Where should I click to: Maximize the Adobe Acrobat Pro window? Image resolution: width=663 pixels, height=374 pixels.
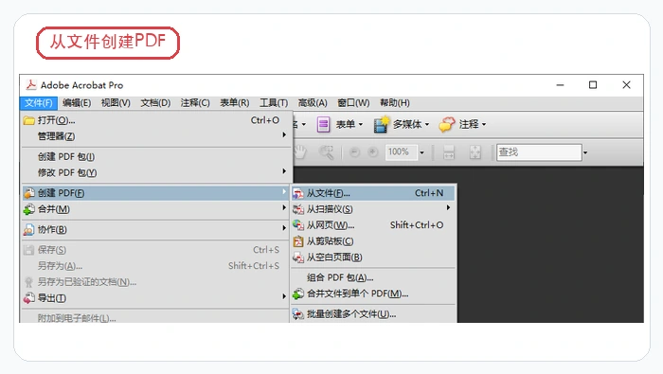(x=593, y=85)
